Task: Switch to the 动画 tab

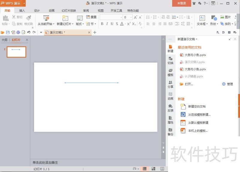Action: 52,10
